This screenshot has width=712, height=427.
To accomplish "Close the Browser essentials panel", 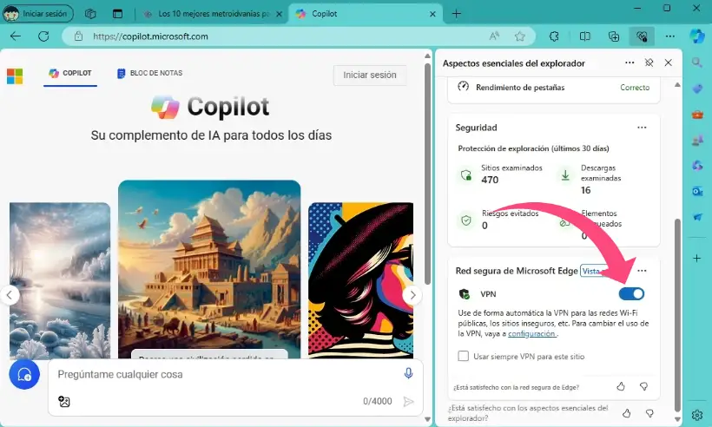I will coord(668,62).
